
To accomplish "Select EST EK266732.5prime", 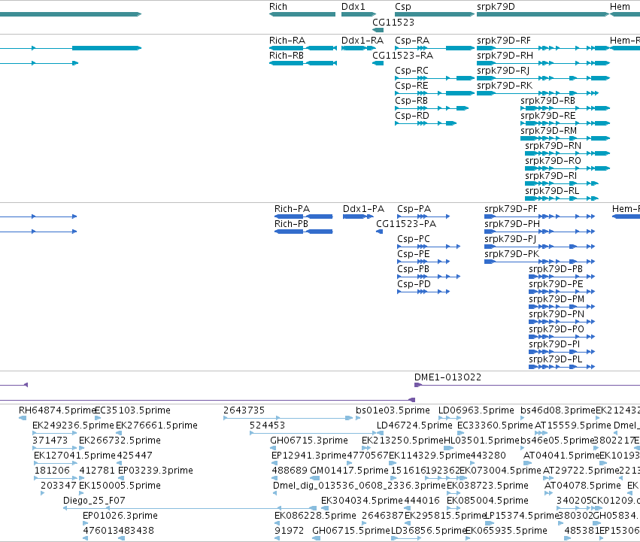I will pos(120,441).
